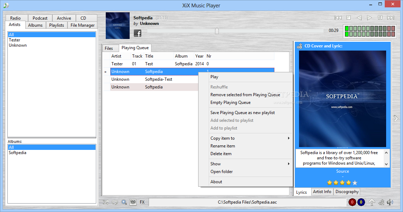Rate song with the fifth star
Screen dimensions: 403x212
(355, 183)
